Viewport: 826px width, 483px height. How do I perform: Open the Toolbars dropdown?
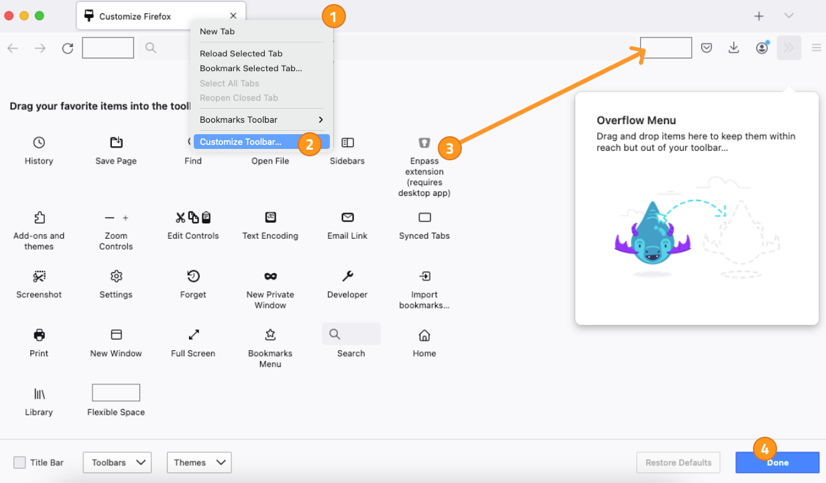coord(117,462)
